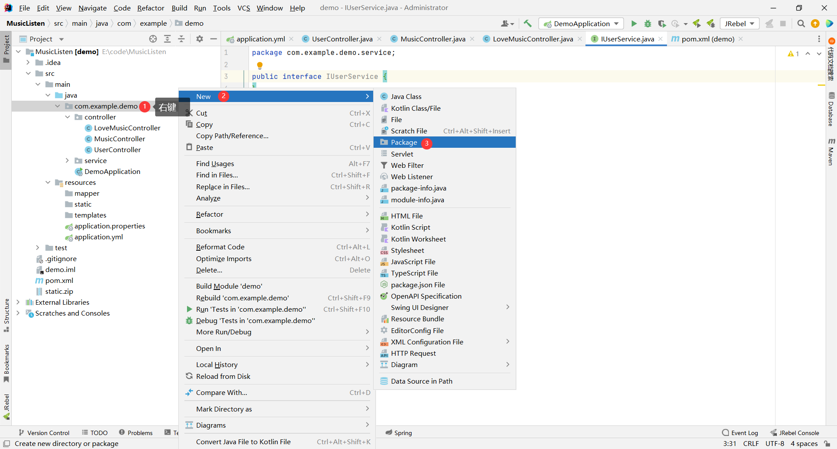Click the user account icon in toolbar
The height and width of the screenshot is (449, 837).
click(x=507, y=24)
